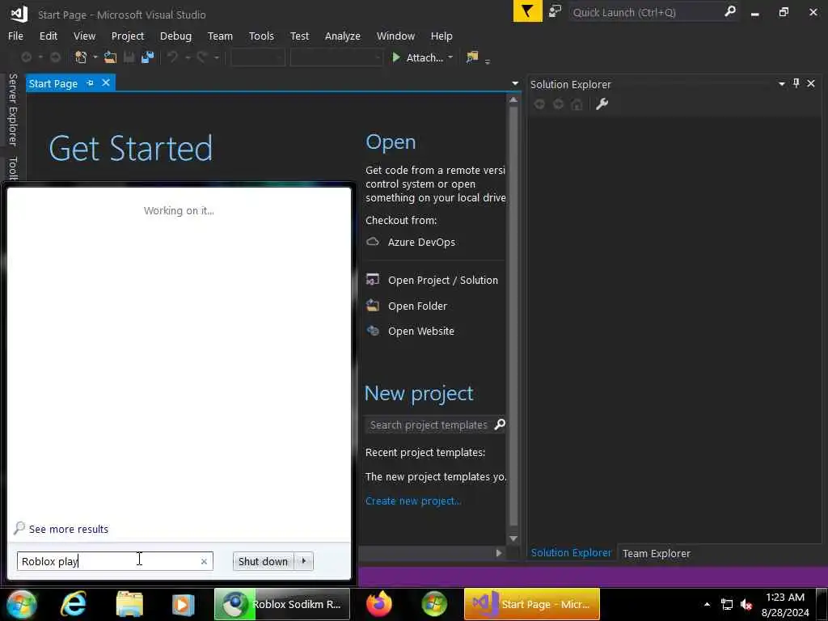Viewport: 828px width, 621px height.
Task: Click the Open Website link
Action: pyautogui.click(x=420, y=331)
